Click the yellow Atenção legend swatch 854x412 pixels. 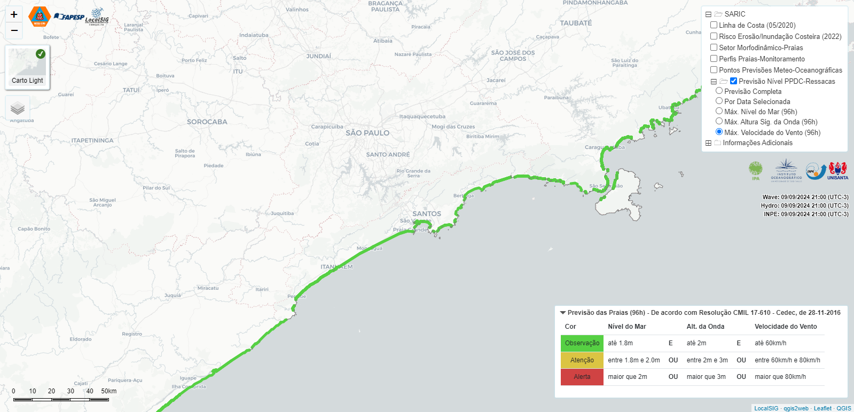click(x=582, y=360)
